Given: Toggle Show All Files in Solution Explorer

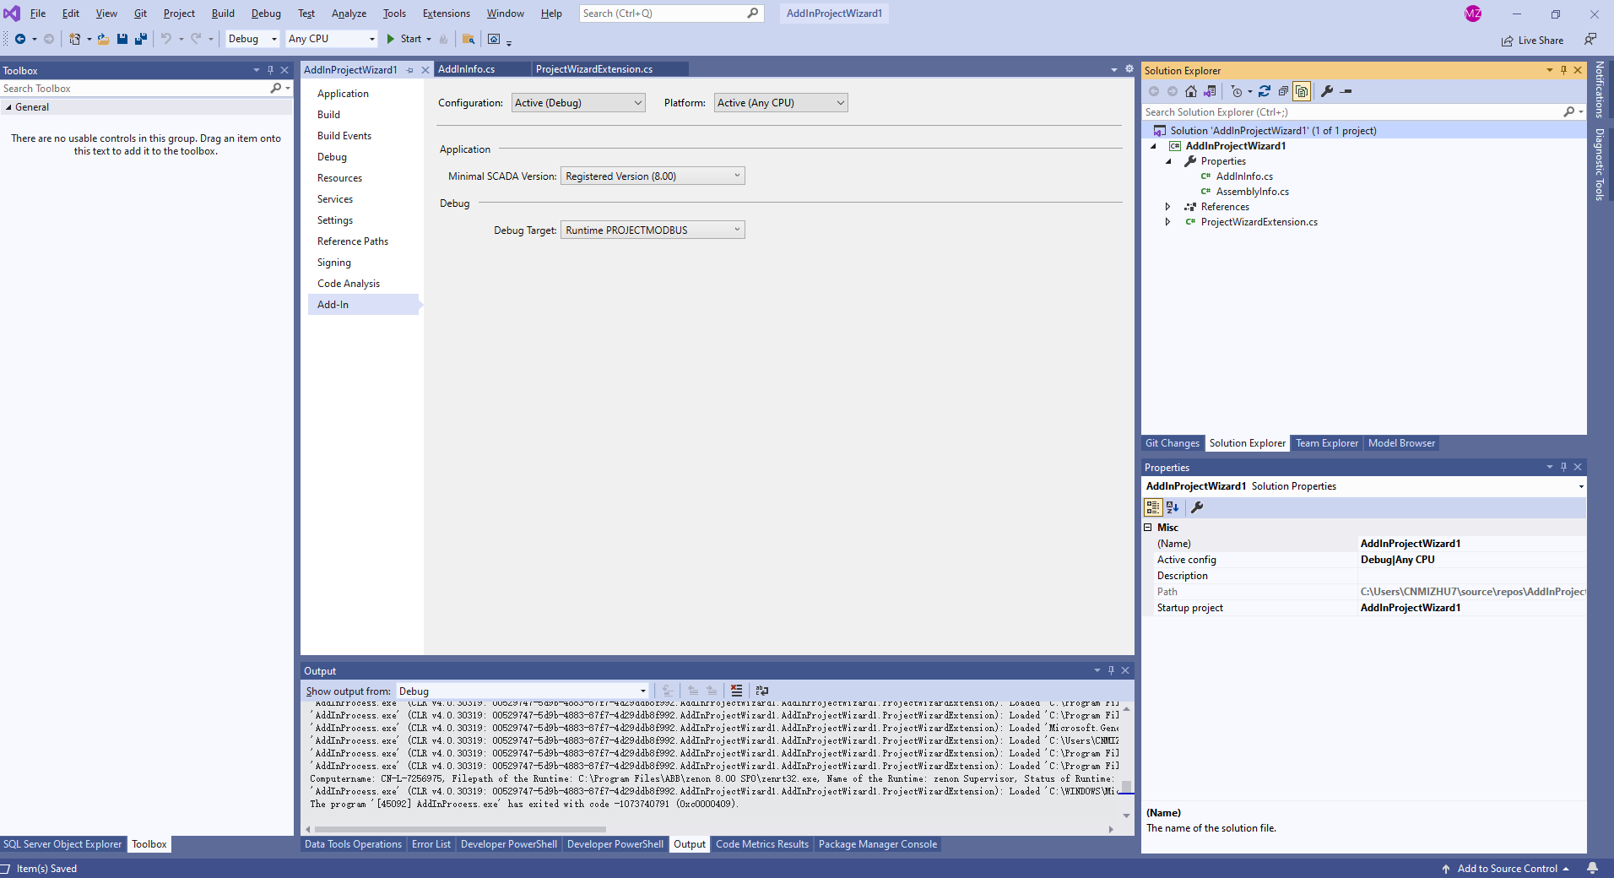Looking at the screenshot, I should pos(1302,91).
